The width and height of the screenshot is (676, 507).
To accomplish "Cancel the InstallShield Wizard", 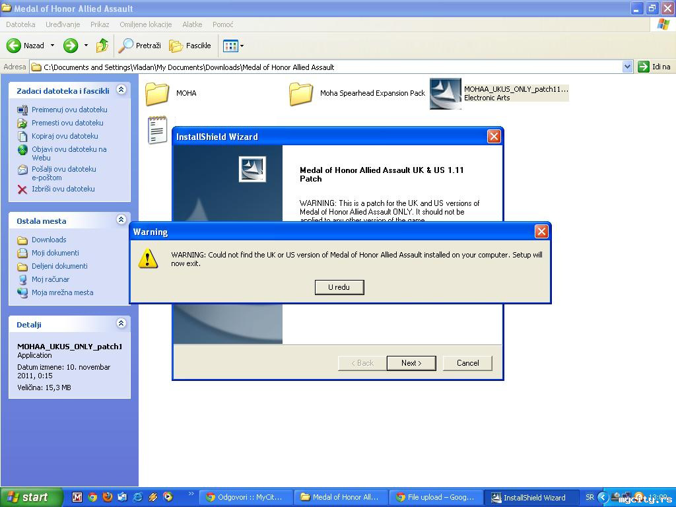I will click(x=467, y=363).
